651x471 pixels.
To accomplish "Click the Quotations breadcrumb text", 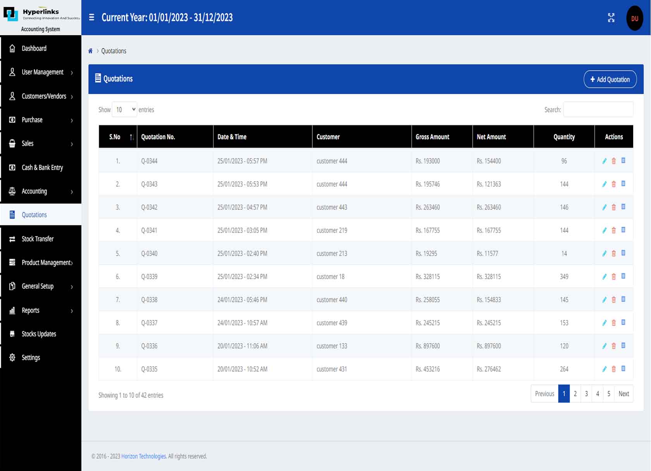I will (x=114, y=51).
